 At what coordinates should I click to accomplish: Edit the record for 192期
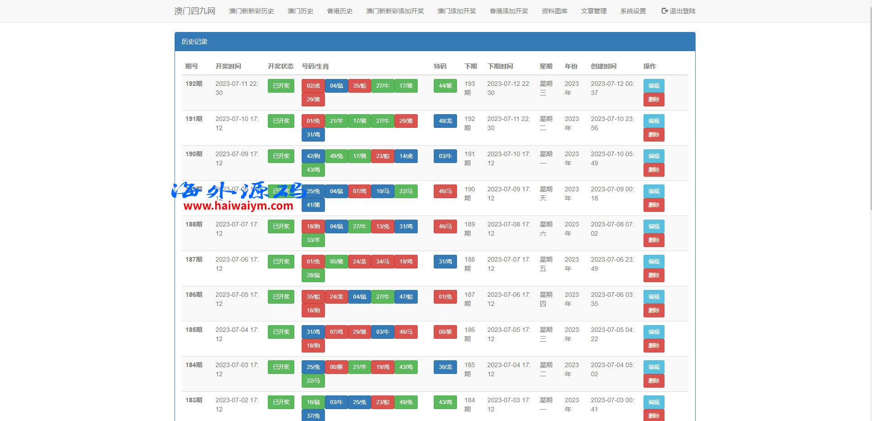point(654,86)
